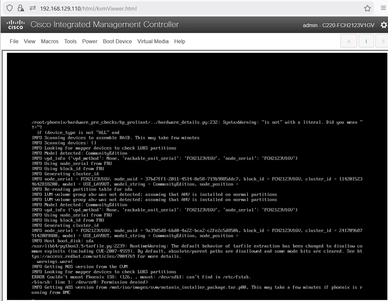Image resolution: width=388 pixels, height=301 pixels.
Task: Click INFO Scanning devices: [] line
Action: (64, 143)
